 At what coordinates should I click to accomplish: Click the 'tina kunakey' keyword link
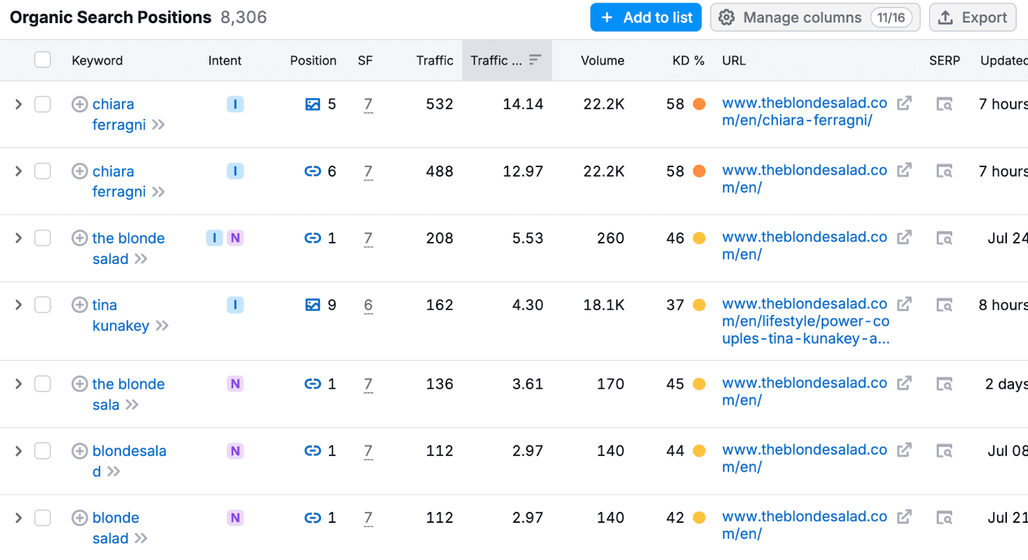[121, 315]
